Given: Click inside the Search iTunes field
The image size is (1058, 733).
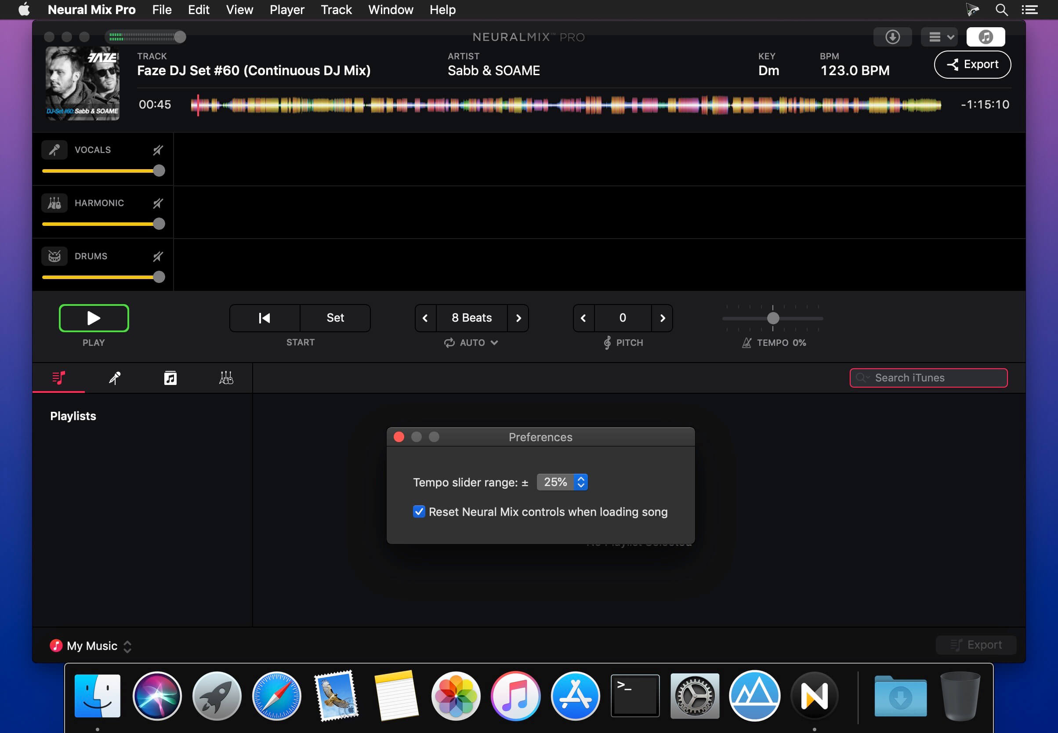Looking at the screenshot, I should 928,377.
